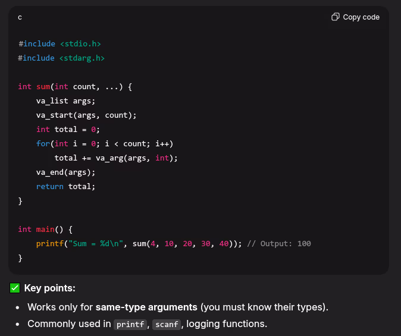Click the green checkmark beside Key points

coord(15,288)
